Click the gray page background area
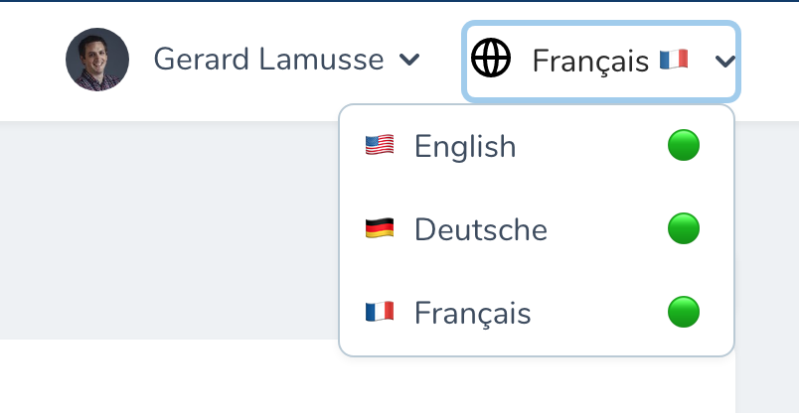This screenshot has height=413, width=799. [168, 229]
